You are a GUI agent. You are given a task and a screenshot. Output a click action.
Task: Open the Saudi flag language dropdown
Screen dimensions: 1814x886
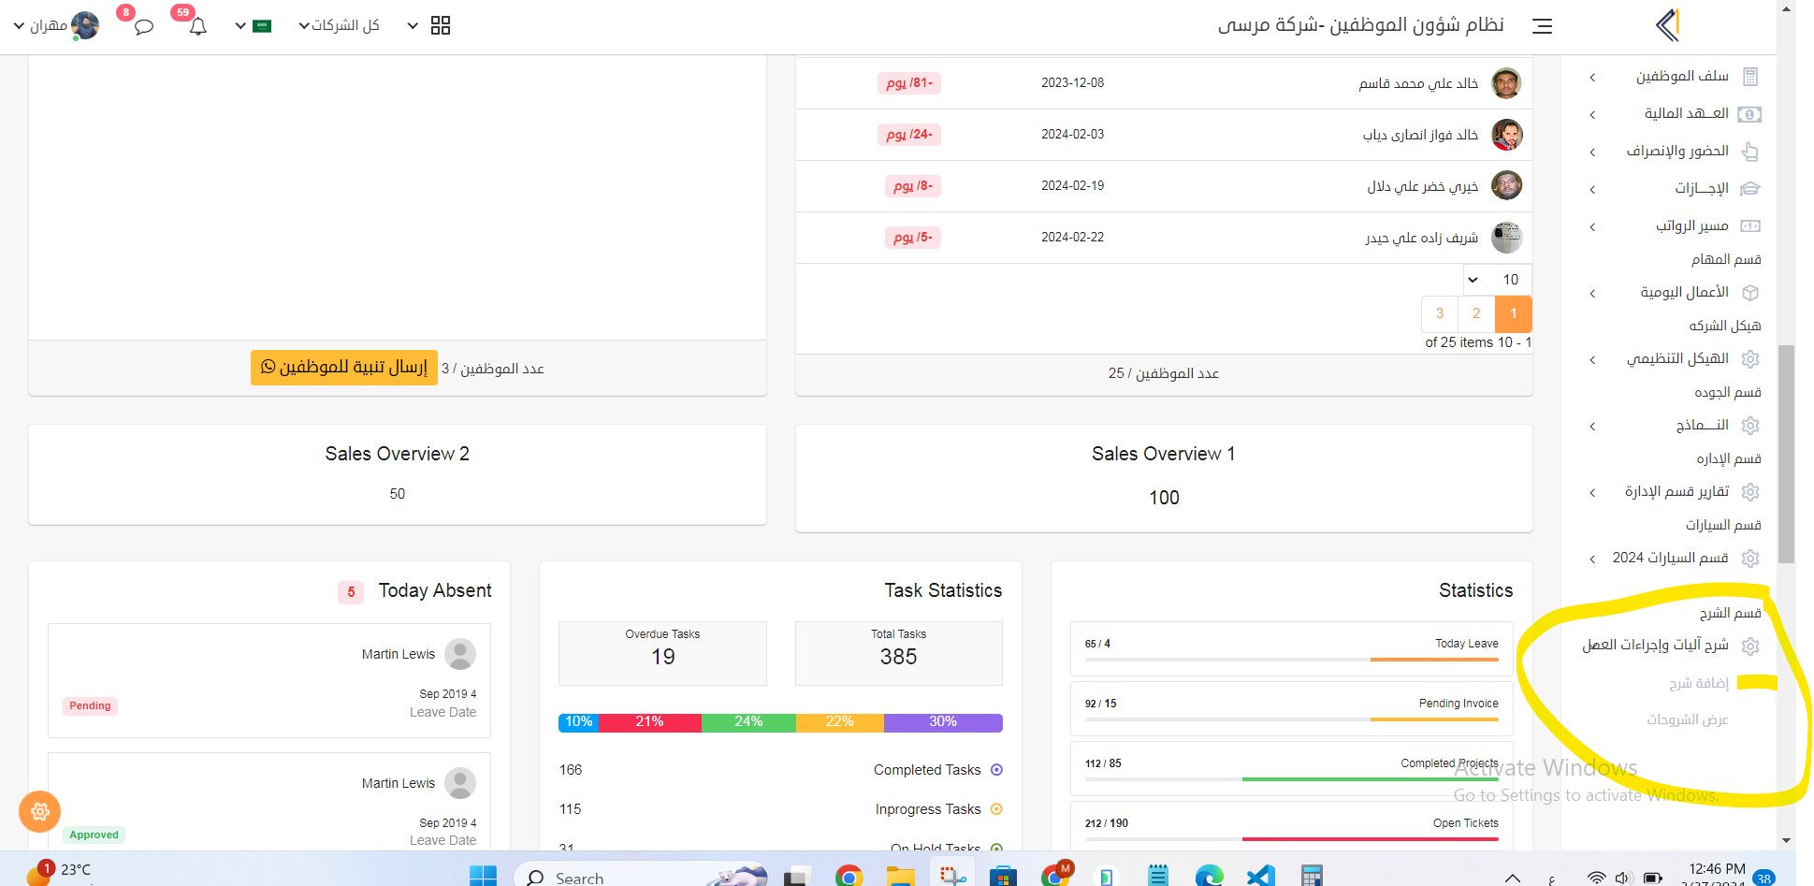253,25
